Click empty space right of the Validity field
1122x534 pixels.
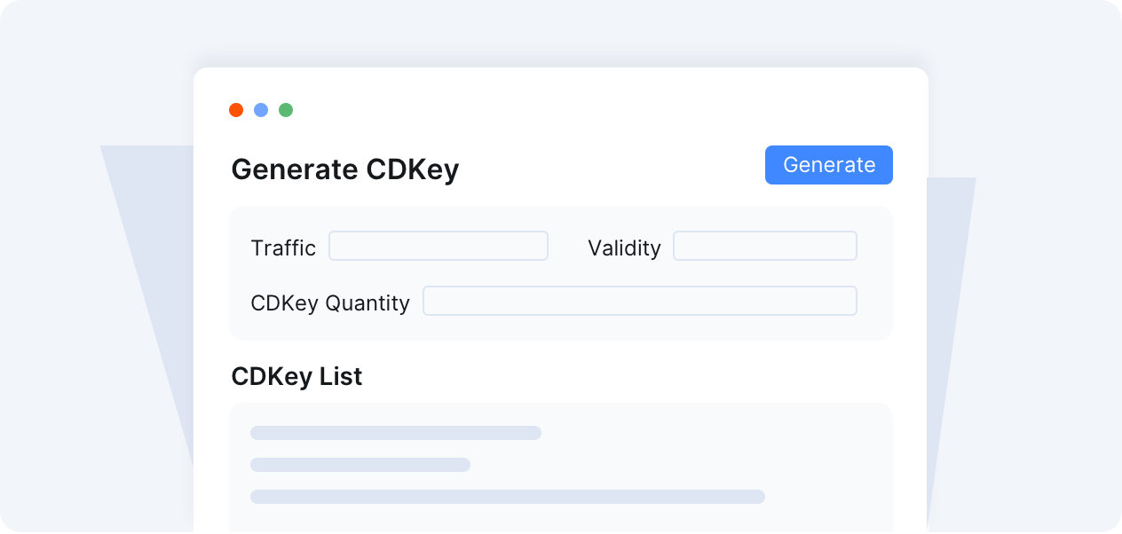coord(874,246)
